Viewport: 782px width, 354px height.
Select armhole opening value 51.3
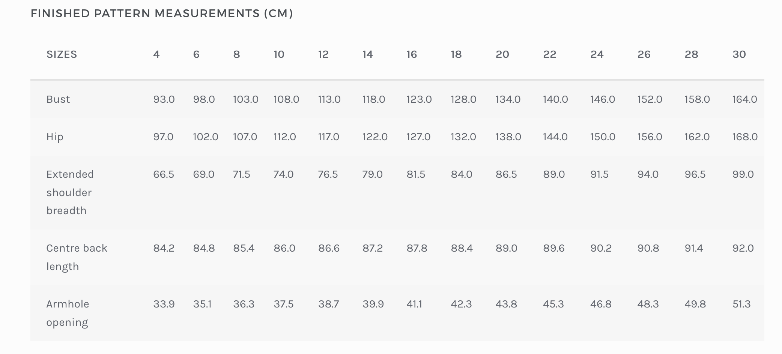741,304
